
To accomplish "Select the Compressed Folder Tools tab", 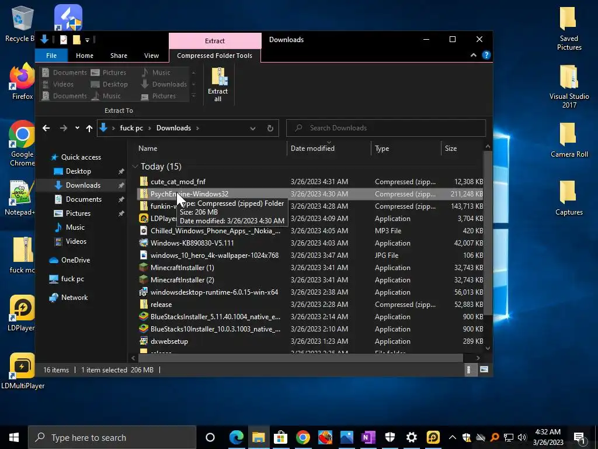I will click(x=215, y=56).
